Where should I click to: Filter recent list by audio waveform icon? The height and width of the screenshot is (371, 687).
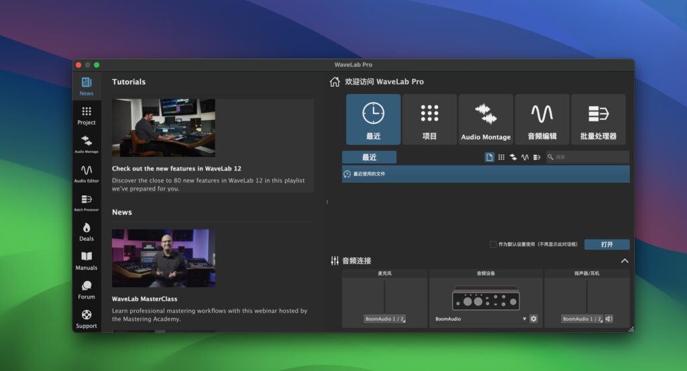[525, 157]
